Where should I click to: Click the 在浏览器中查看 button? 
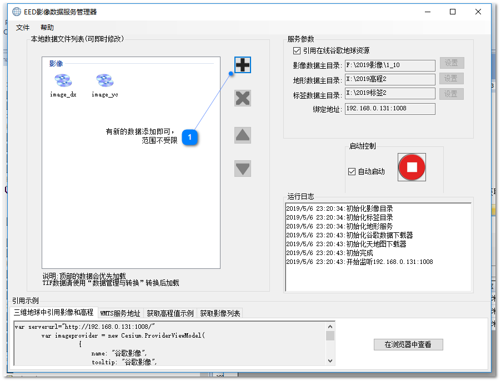pos(408,344)
